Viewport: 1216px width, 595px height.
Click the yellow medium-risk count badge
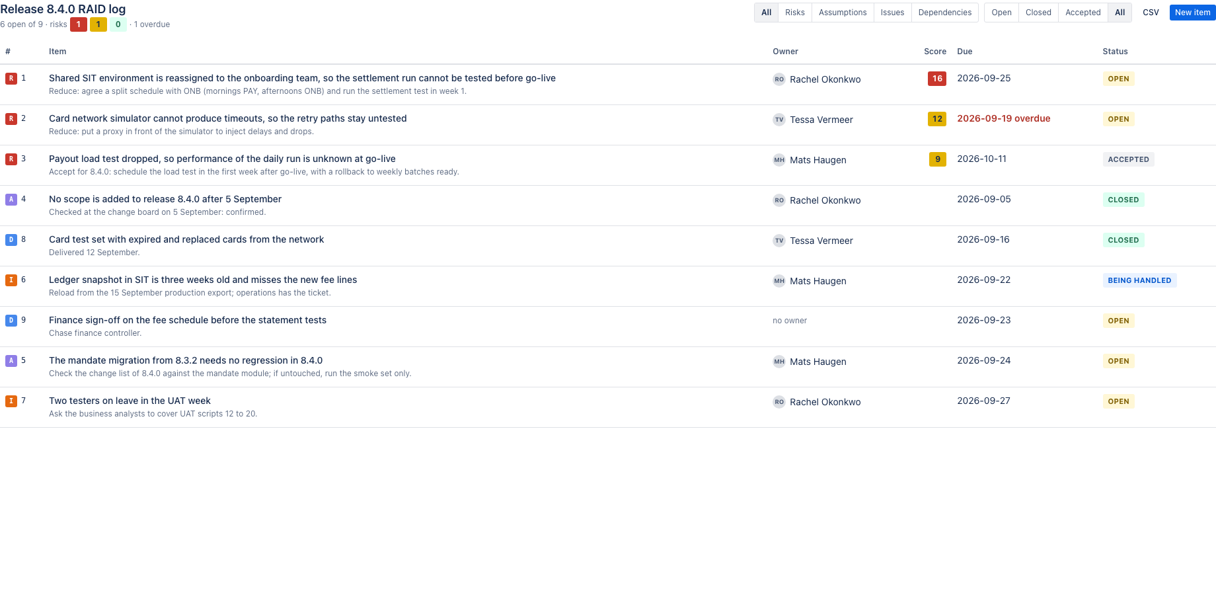98,24
